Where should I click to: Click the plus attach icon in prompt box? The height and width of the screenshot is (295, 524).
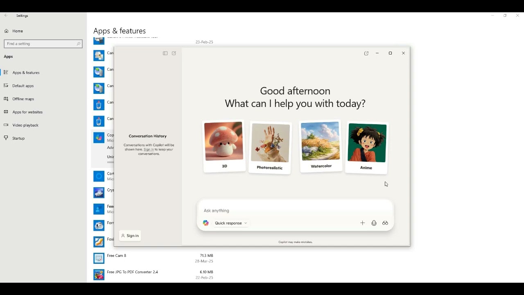pos(362,223)
